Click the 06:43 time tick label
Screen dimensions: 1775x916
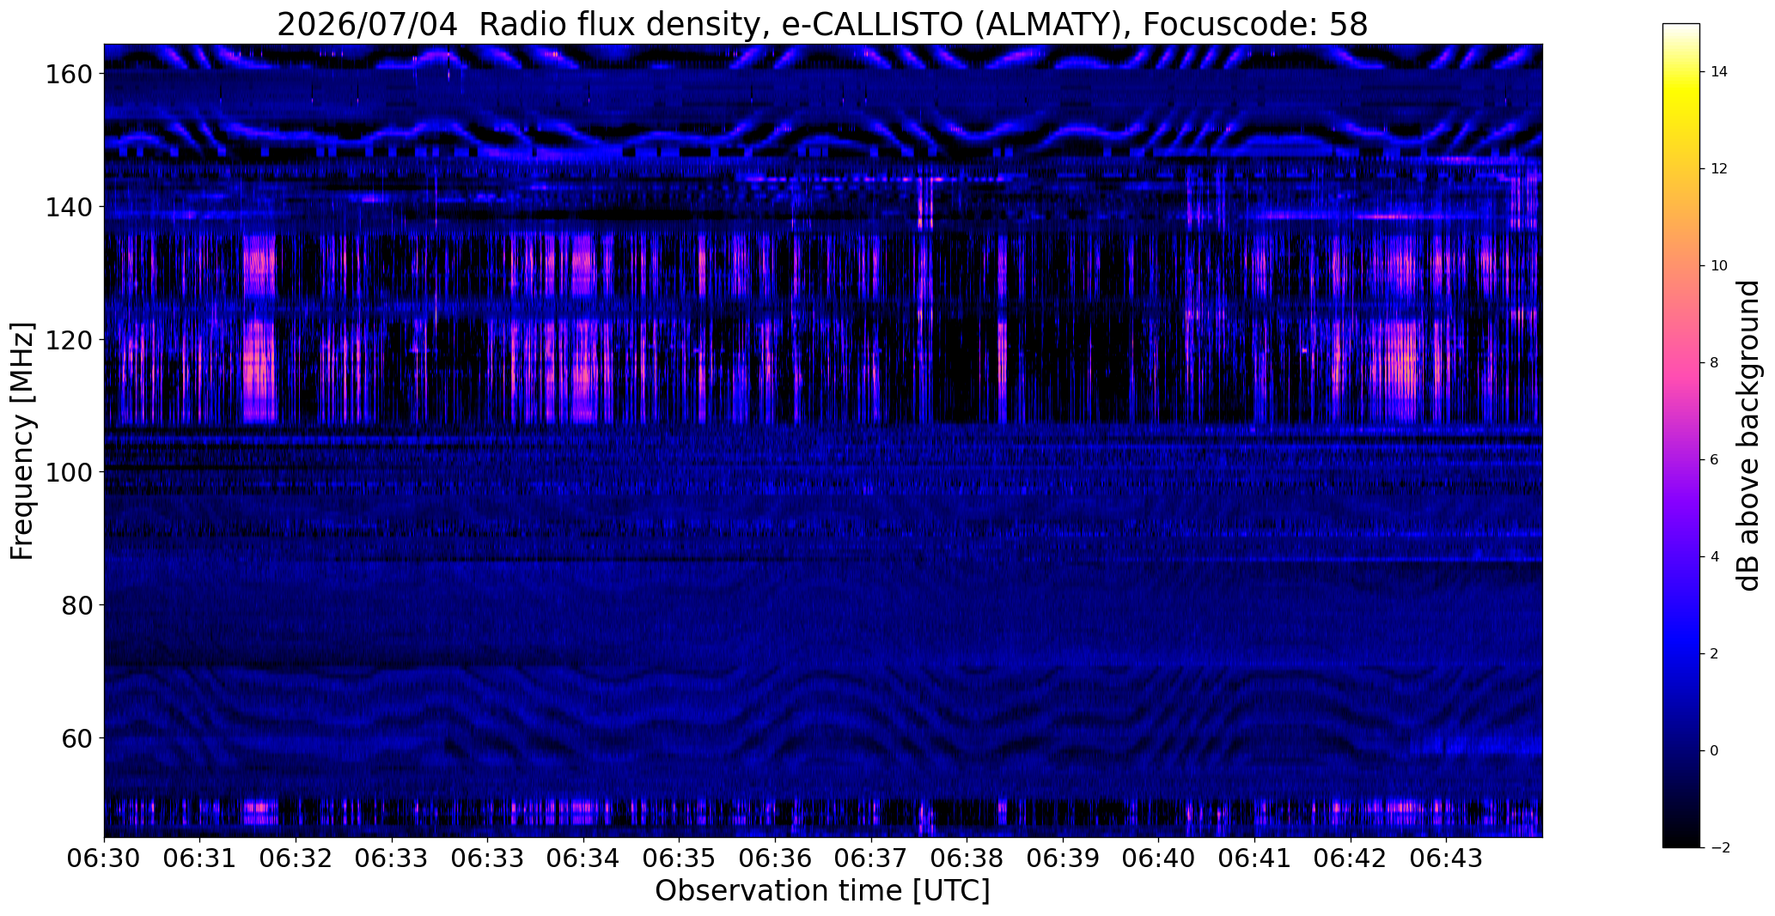(x=1446, y=858)
